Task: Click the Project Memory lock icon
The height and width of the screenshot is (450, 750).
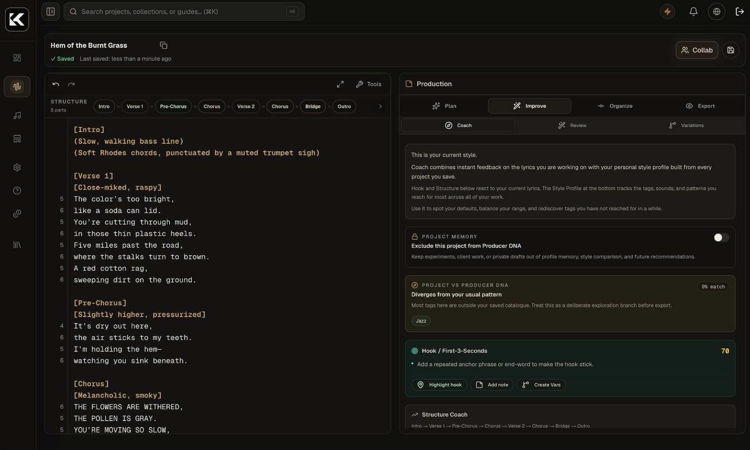Action: (414, 236)
